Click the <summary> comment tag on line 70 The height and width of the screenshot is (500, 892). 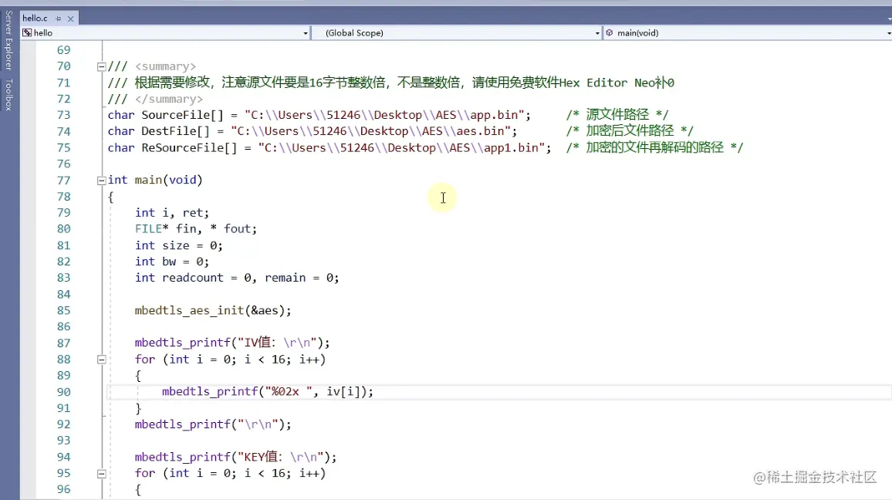pos(165,66)
